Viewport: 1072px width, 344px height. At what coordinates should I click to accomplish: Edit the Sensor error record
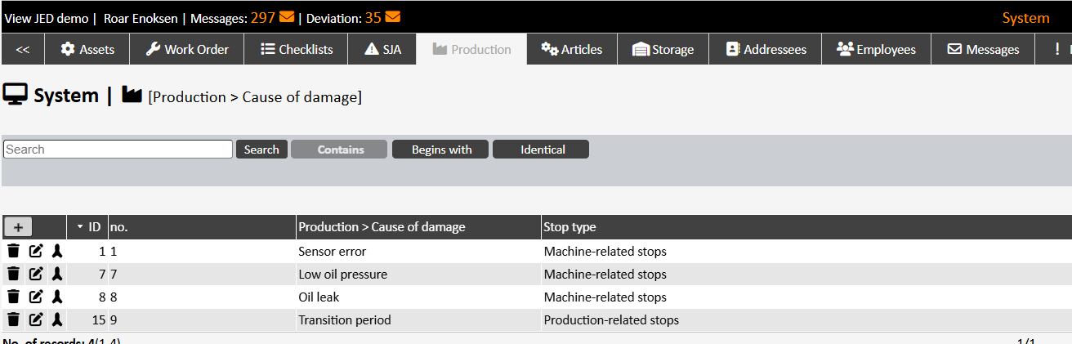click(x=35, y=251)
